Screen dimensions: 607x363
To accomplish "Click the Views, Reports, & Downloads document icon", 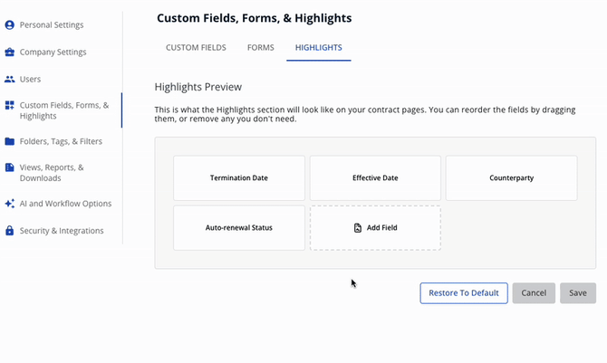I will click(10, 167).
